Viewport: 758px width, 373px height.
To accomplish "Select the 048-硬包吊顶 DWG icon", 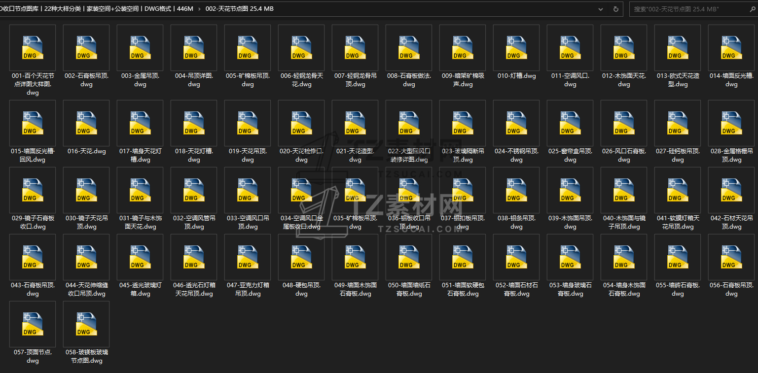I will click(301, 257).
